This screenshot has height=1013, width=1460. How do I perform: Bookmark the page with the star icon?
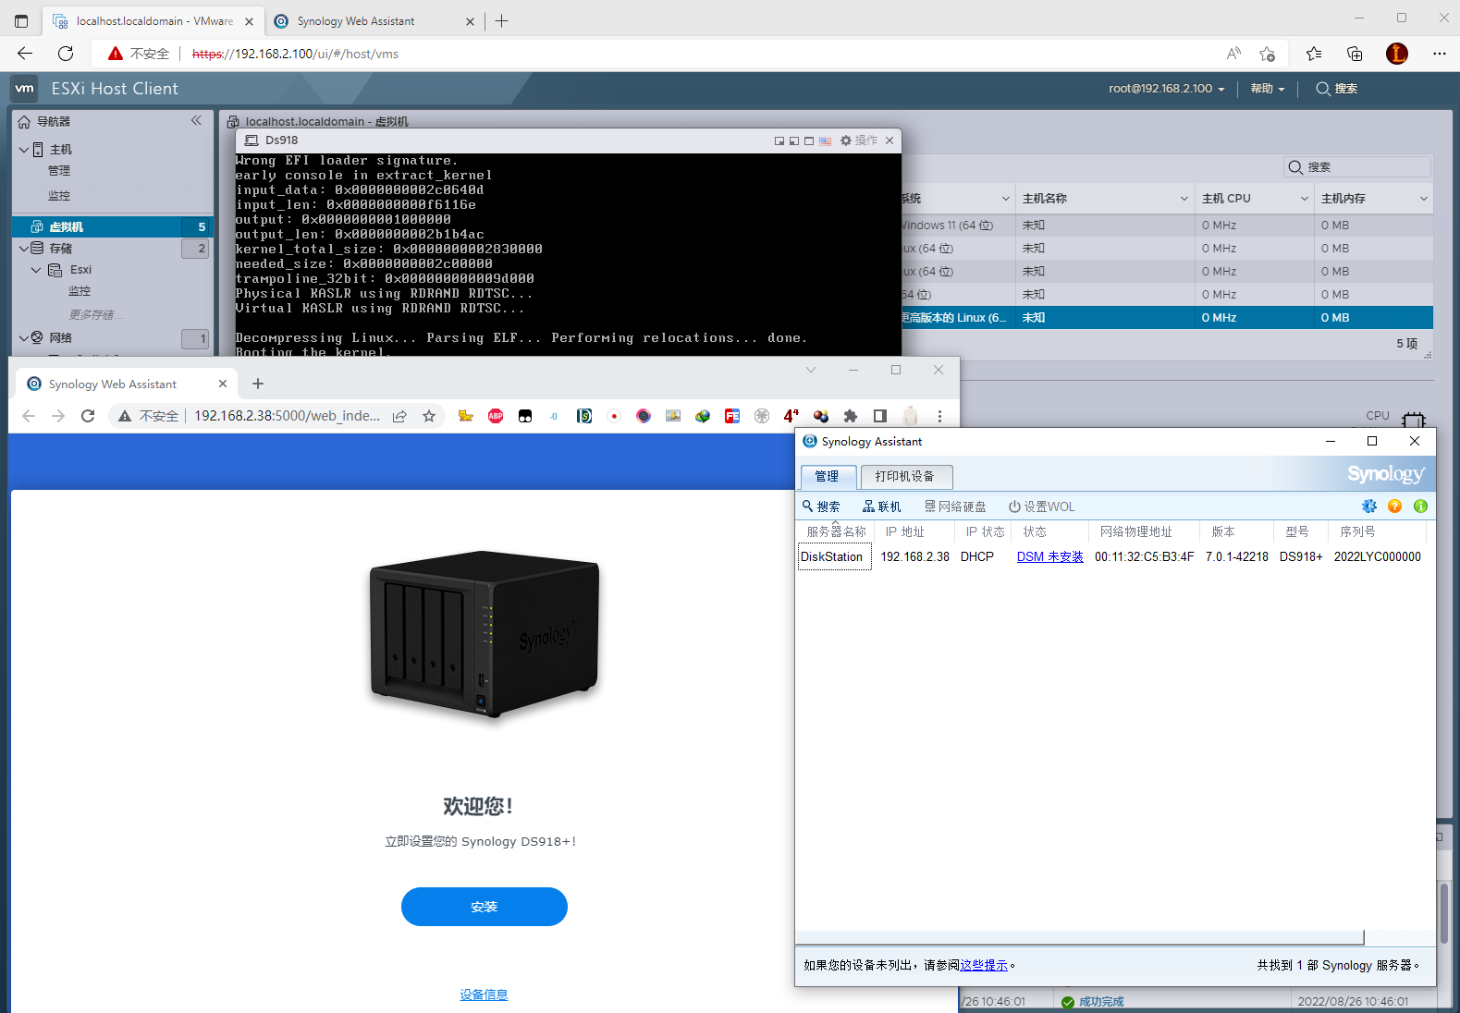429,416
